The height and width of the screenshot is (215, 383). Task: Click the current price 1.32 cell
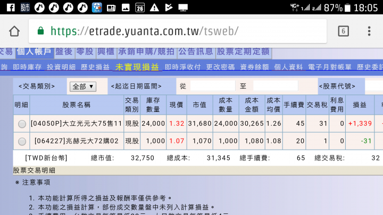point(177,124)
